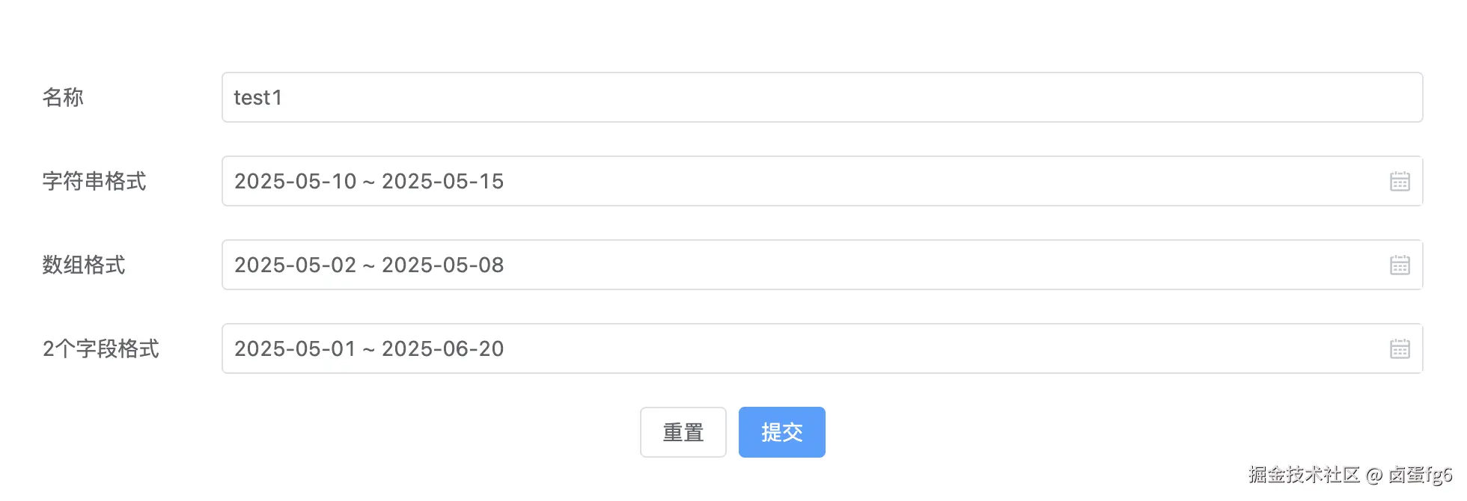This screenshot has height=501, width=1467.
Task: Edit start date 2025-05-02 in 数组格式
Action: pyautogui.click(x=295, y=265)
